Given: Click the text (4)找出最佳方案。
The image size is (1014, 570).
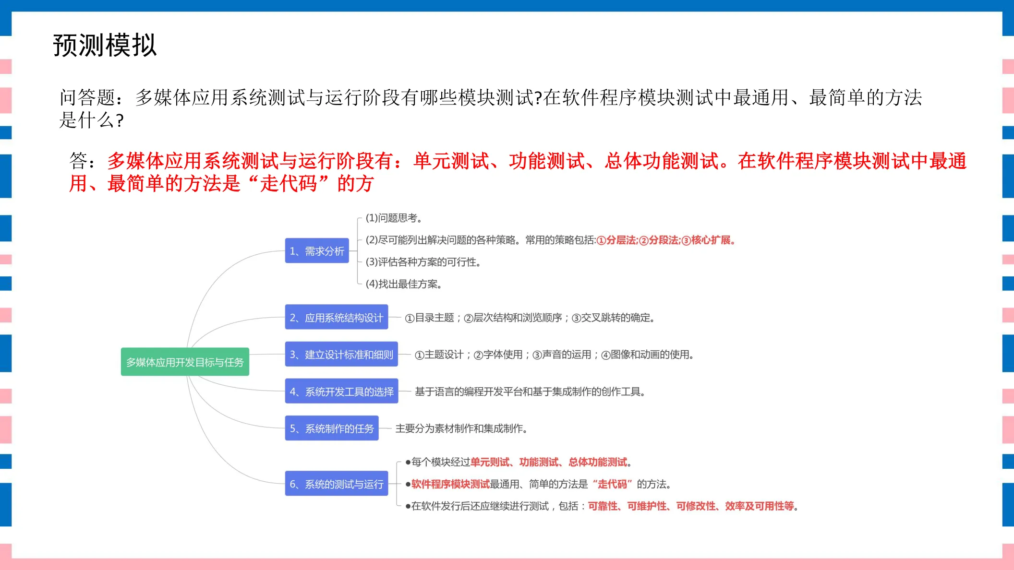Looking at the screenshot, I should tap(403, 284).
